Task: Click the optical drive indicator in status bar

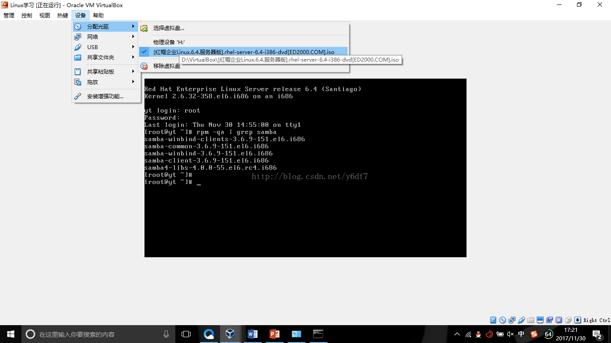Action: tap(502, 320)
